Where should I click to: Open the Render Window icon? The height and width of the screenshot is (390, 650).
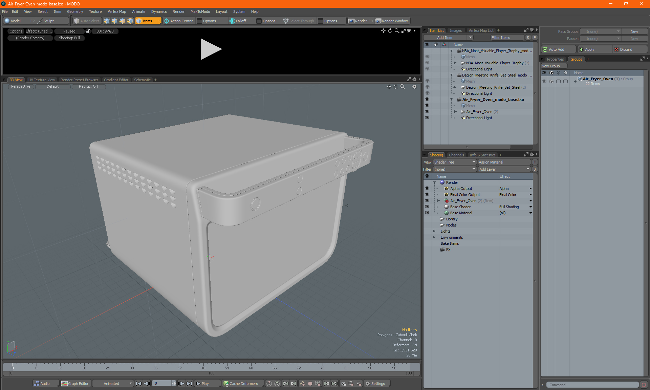(x=378, y=21)
